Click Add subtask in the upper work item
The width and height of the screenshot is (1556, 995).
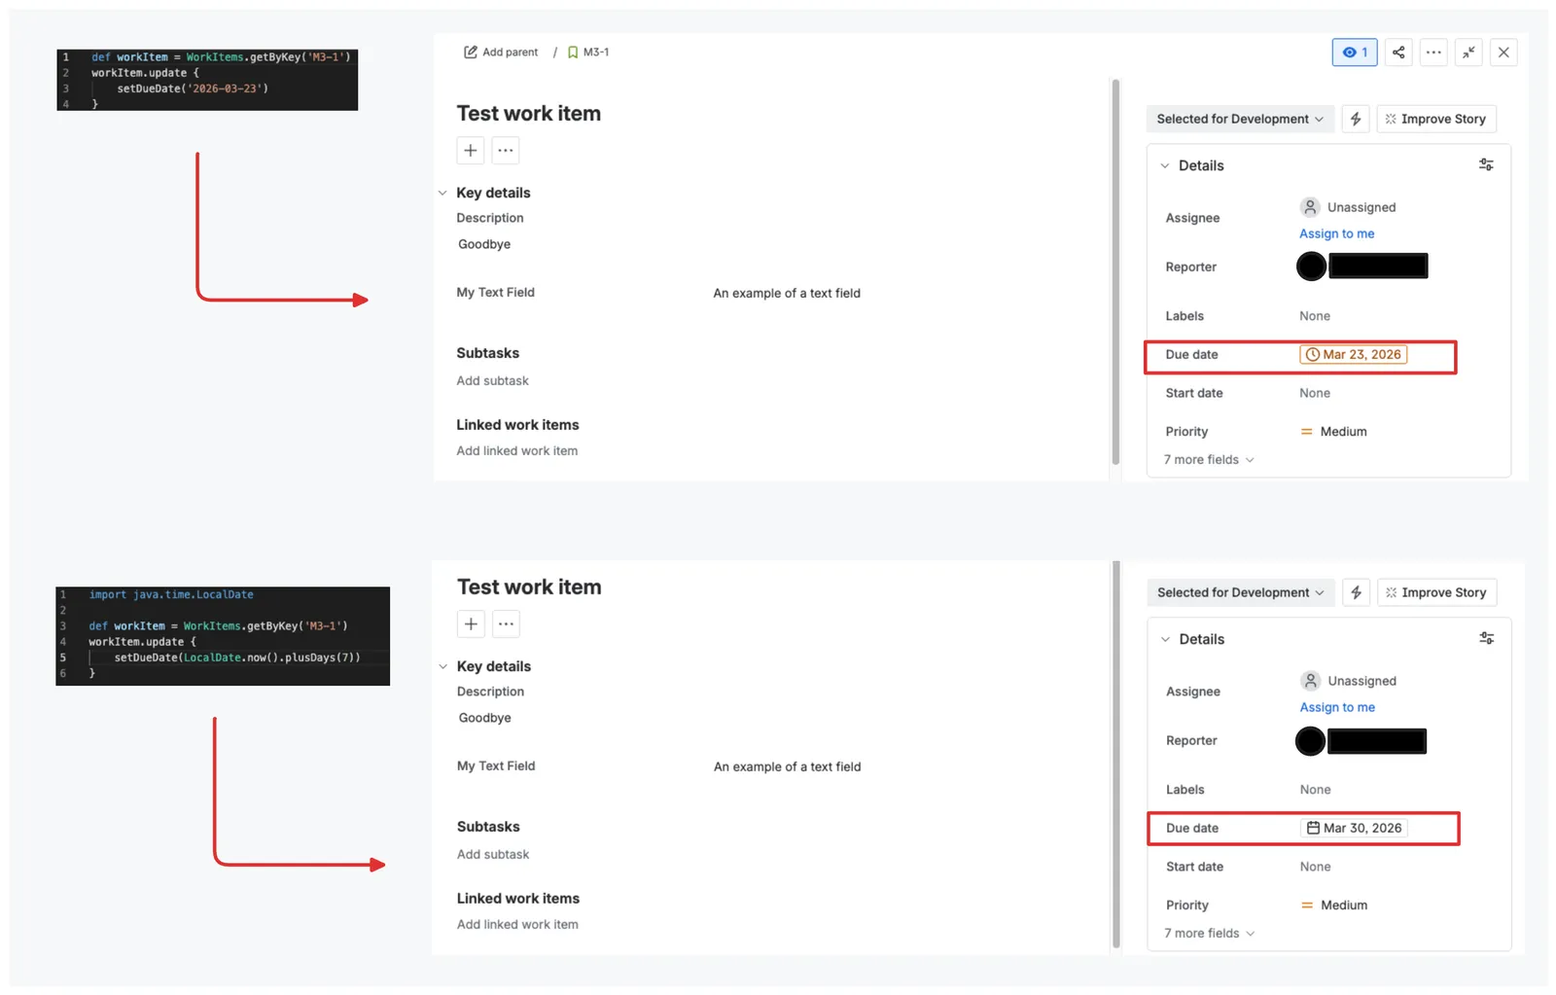[x=492, y=381]
